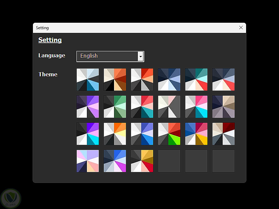The width and height of the screenshot is (279, 209).
Task: Choose the white, red-orange and peach theme
Action: 142,79
